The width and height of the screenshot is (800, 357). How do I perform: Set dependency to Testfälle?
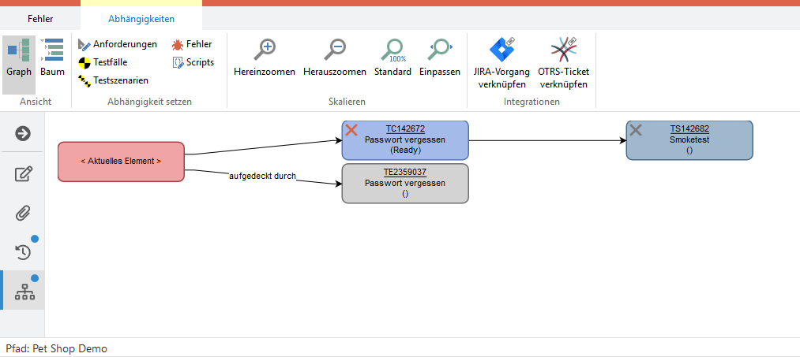coord(103,62)
